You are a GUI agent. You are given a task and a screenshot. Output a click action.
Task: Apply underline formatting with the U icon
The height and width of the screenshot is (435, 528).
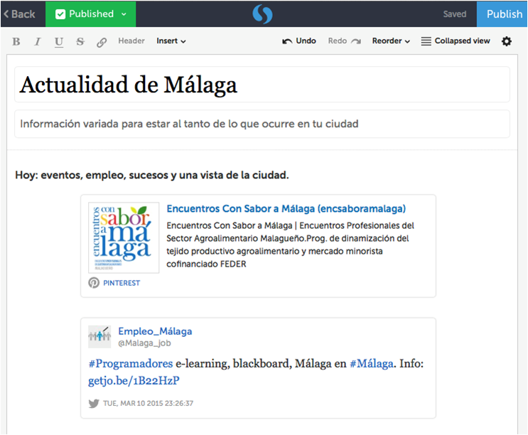(x=58, y=42)
